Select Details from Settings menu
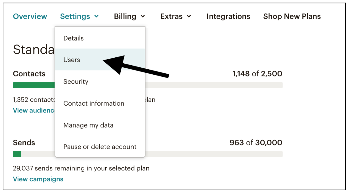 click(x=74, y=38)
